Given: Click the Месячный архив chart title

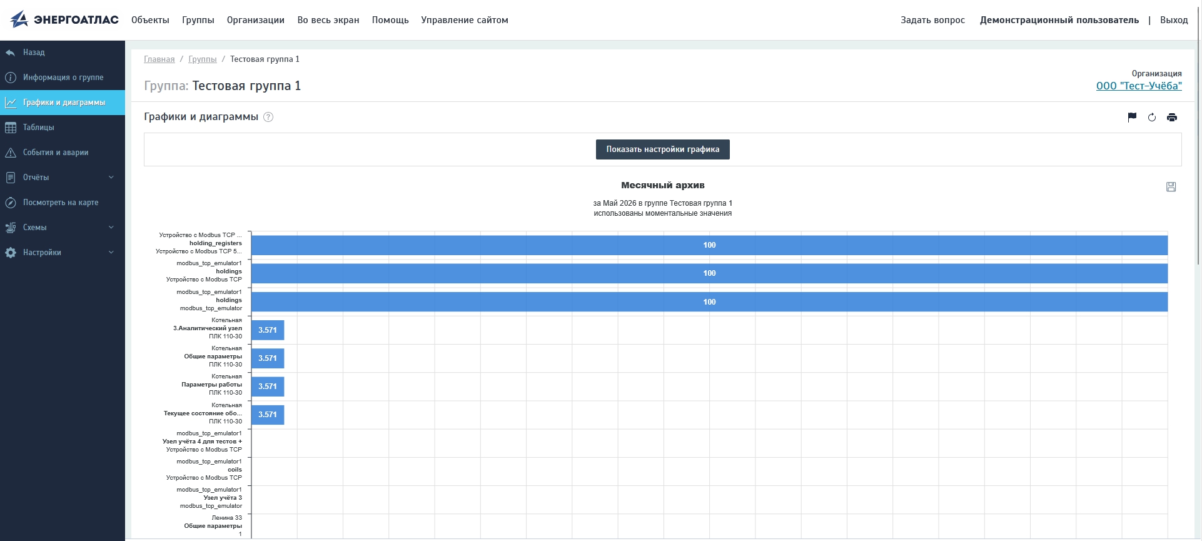Looking at the screenshot, I should pos(663,185).
